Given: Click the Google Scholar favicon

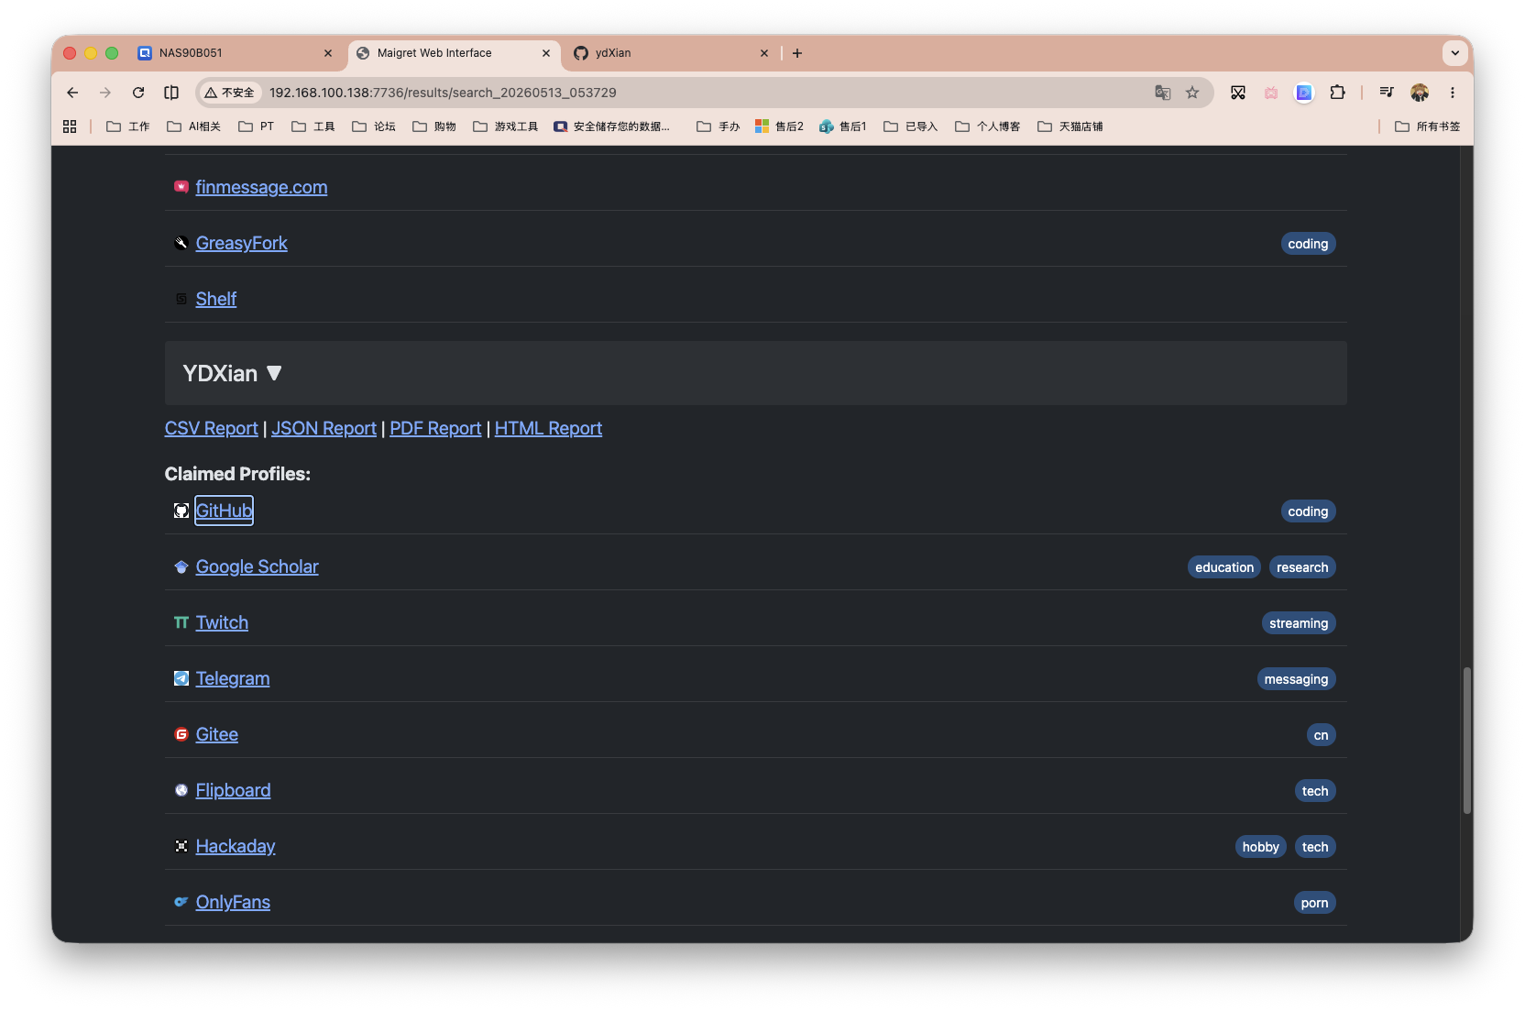Looking at the screenshot, I should pyautogui.click(x=181, y=566).
